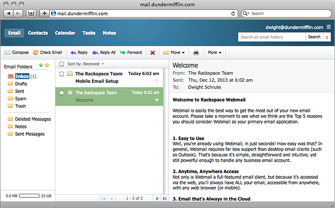The image size is (335, 208).
Task: Click the Search all email folders field
Action: click(271, 37)
